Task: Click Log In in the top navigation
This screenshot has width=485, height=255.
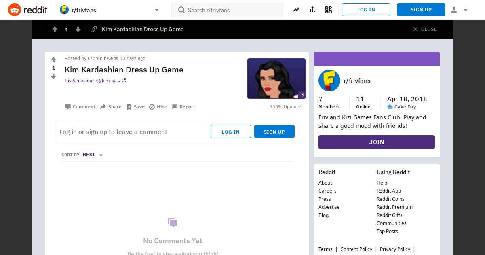Action: 366,10
